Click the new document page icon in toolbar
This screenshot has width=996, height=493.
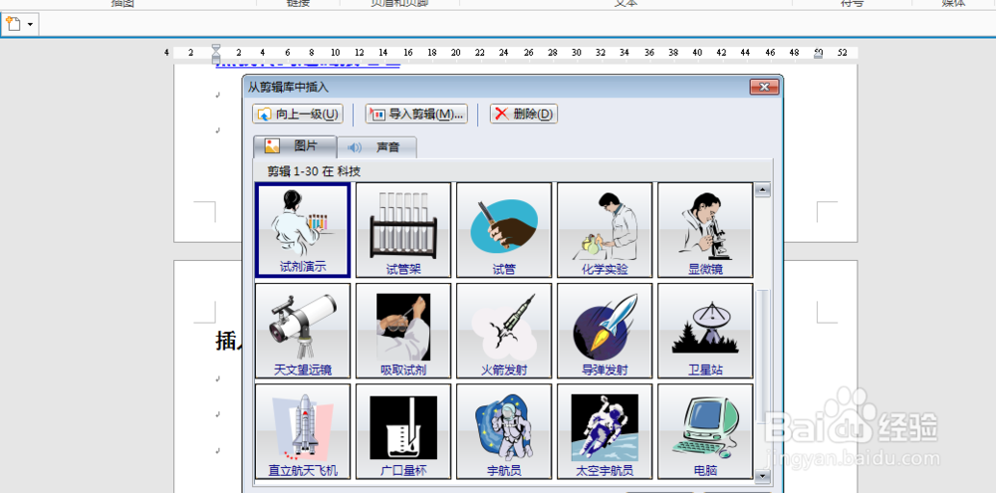click(x=14, y=25)
